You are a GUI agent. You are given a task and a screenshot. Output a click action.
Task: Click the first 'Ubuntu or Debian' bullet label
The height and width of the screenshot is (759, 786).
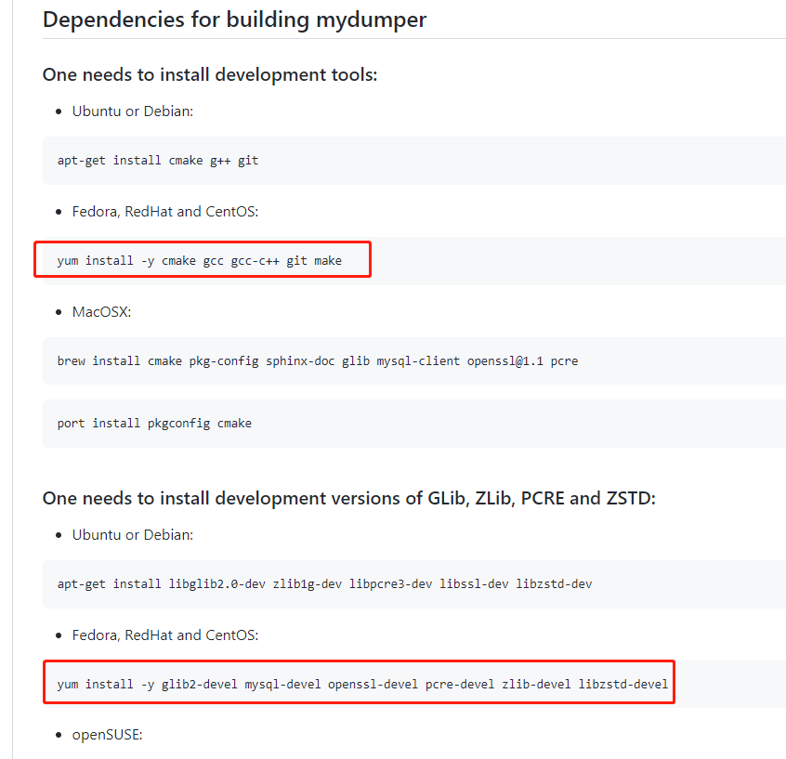(x=130, y=111)
